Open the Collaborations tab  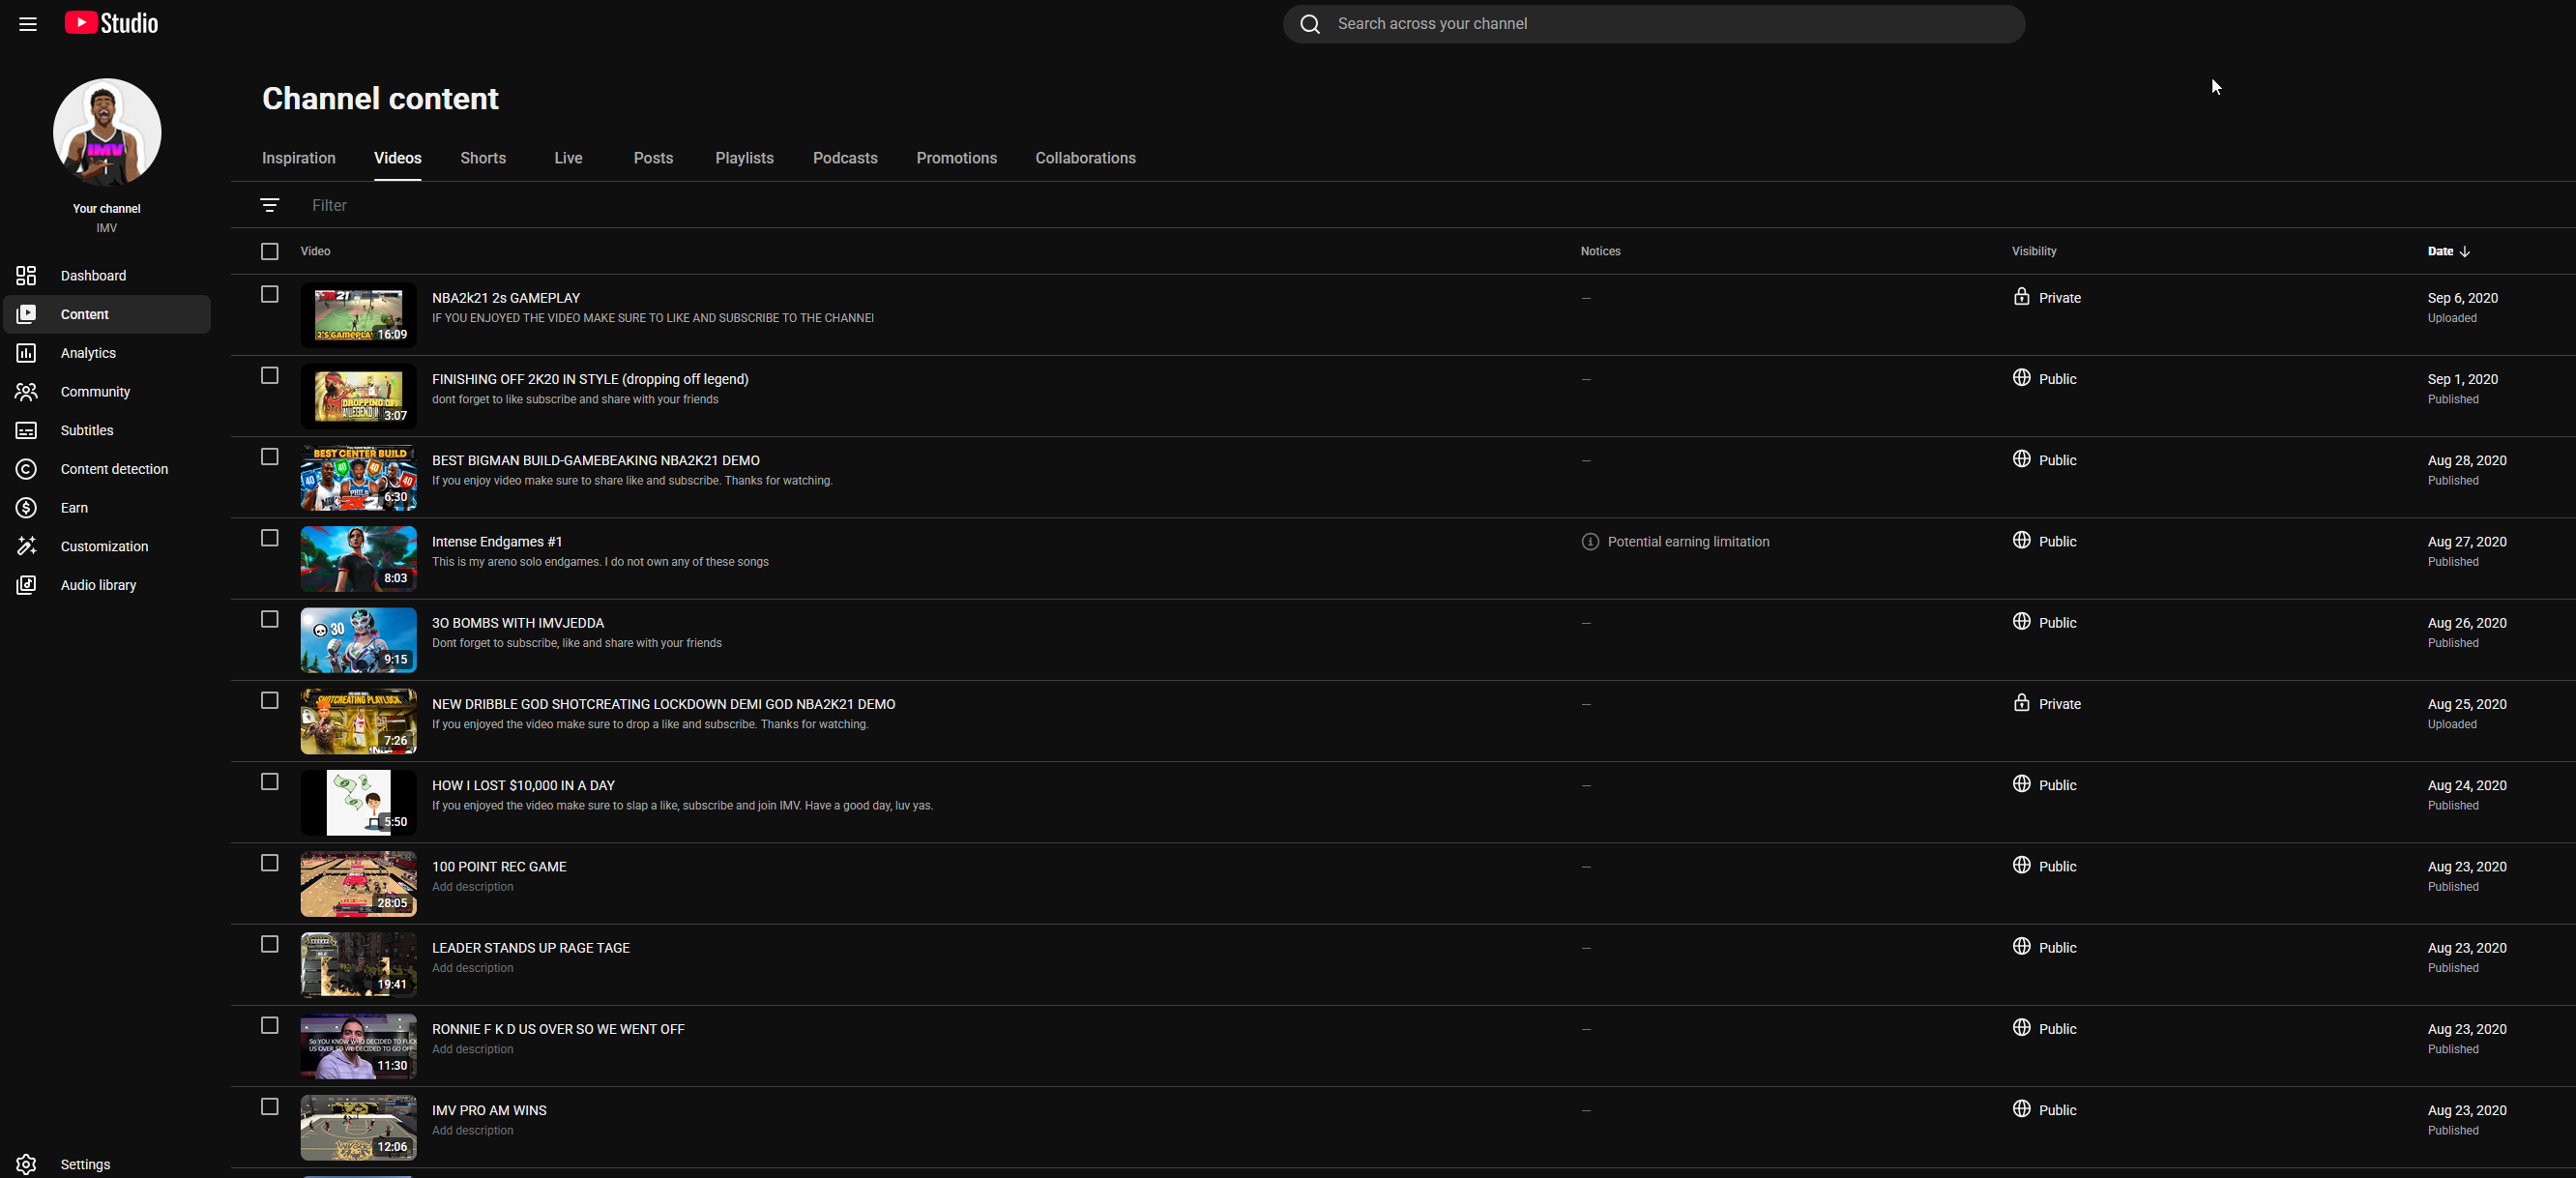click(x=1085, y=158)
